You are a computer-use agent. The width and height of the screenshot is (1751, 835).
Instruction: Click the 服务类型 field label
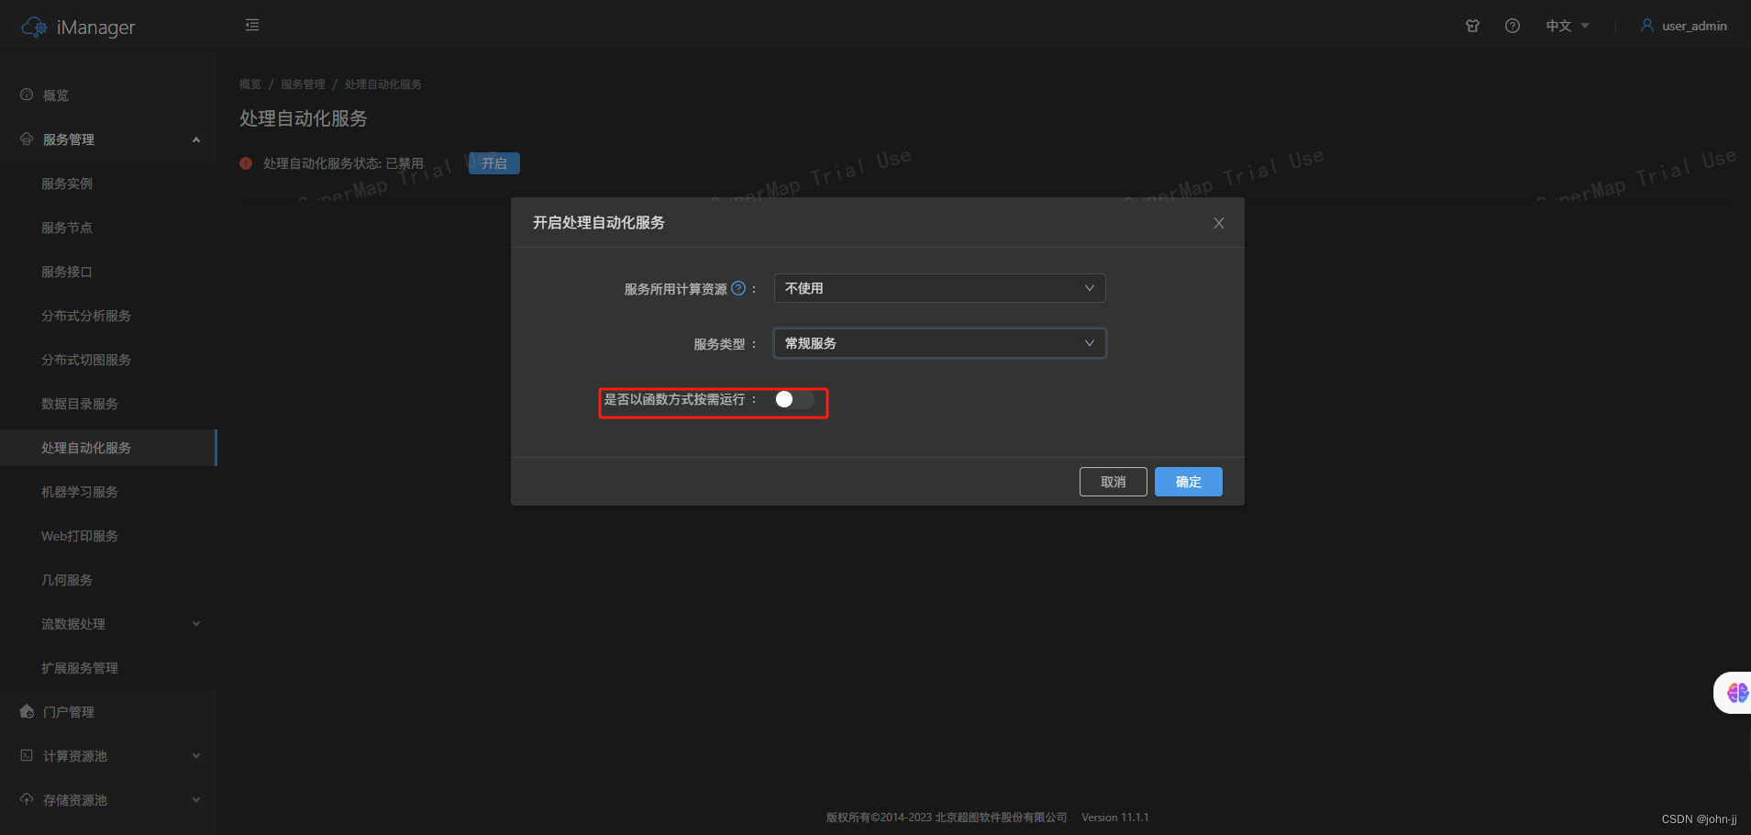pos(719,344)
